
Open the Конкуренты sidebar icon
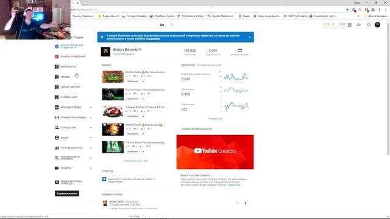[57, 66]
